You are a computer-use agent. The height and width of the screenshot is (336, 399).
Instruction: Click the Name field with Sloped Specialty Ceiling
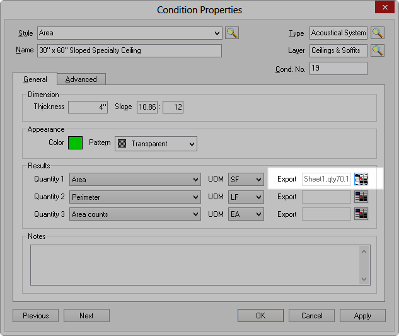129,50
